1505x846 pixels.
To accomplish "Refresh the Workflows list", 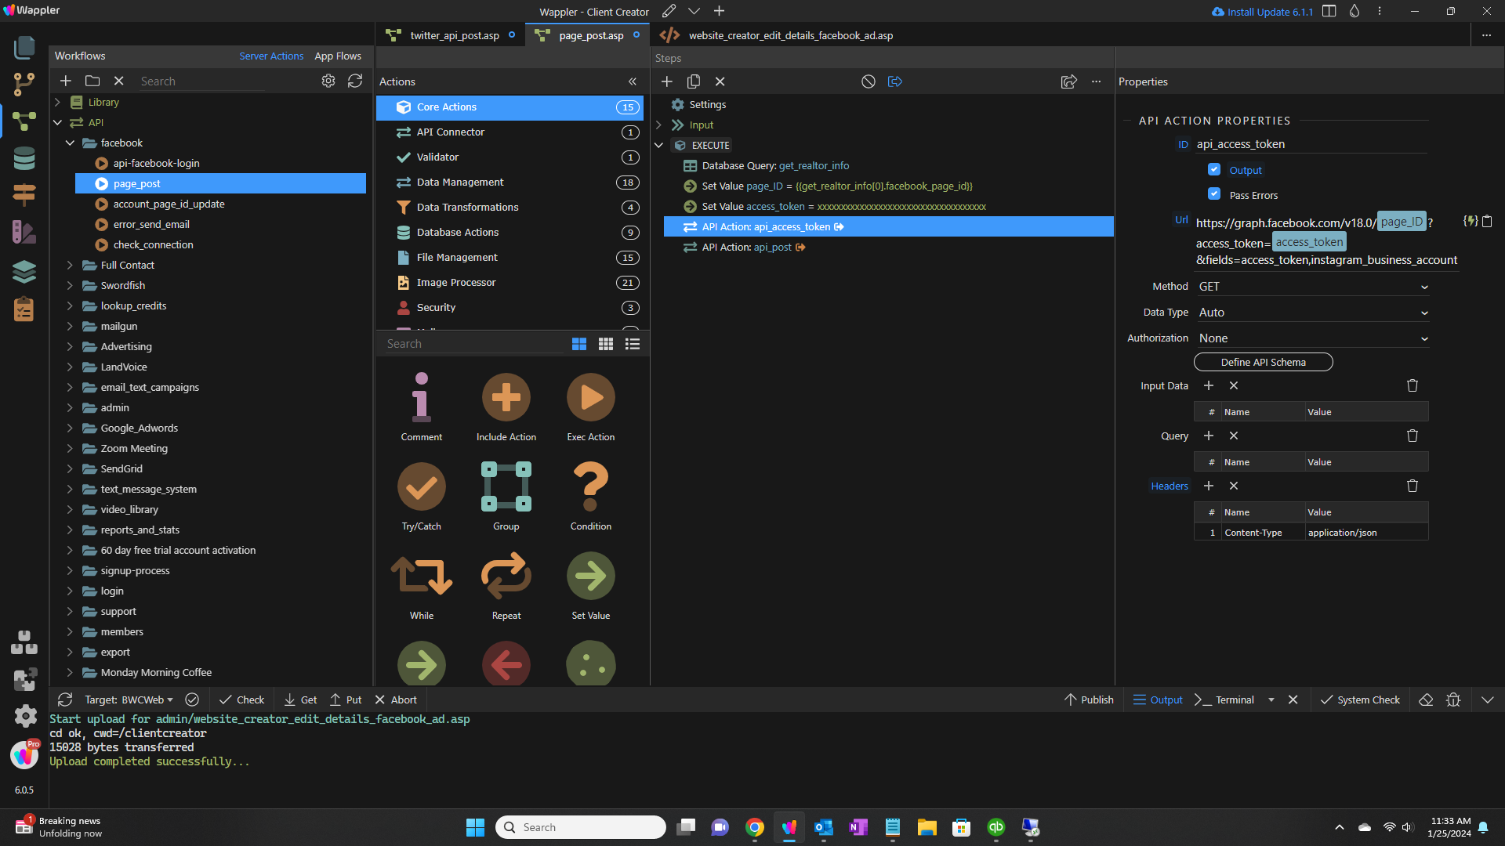I will tap(355, 81).
